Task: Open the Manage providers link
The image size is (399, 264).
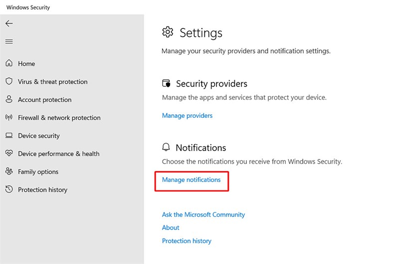Action: point(188,116)
